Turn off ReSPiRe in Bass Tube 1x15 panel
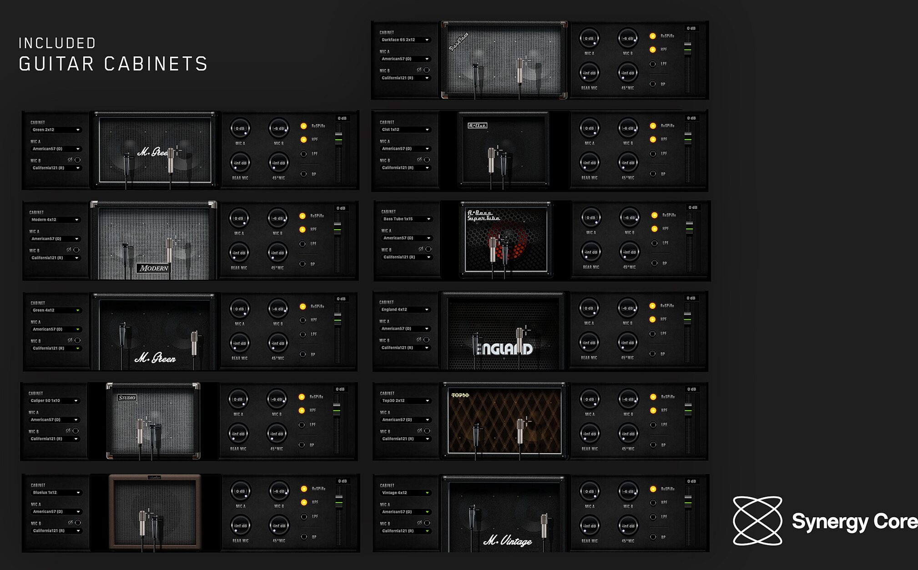This screenshot has height=570, width=918. coord(655,215)
